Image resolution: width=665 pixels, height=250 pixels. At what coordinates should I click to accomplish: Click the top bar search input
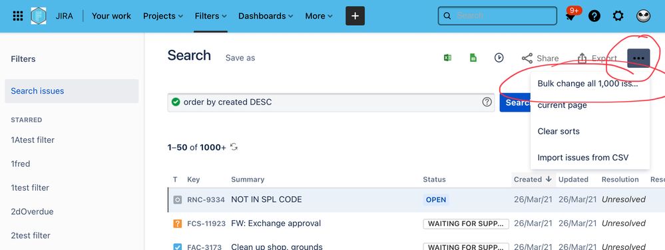497,16
